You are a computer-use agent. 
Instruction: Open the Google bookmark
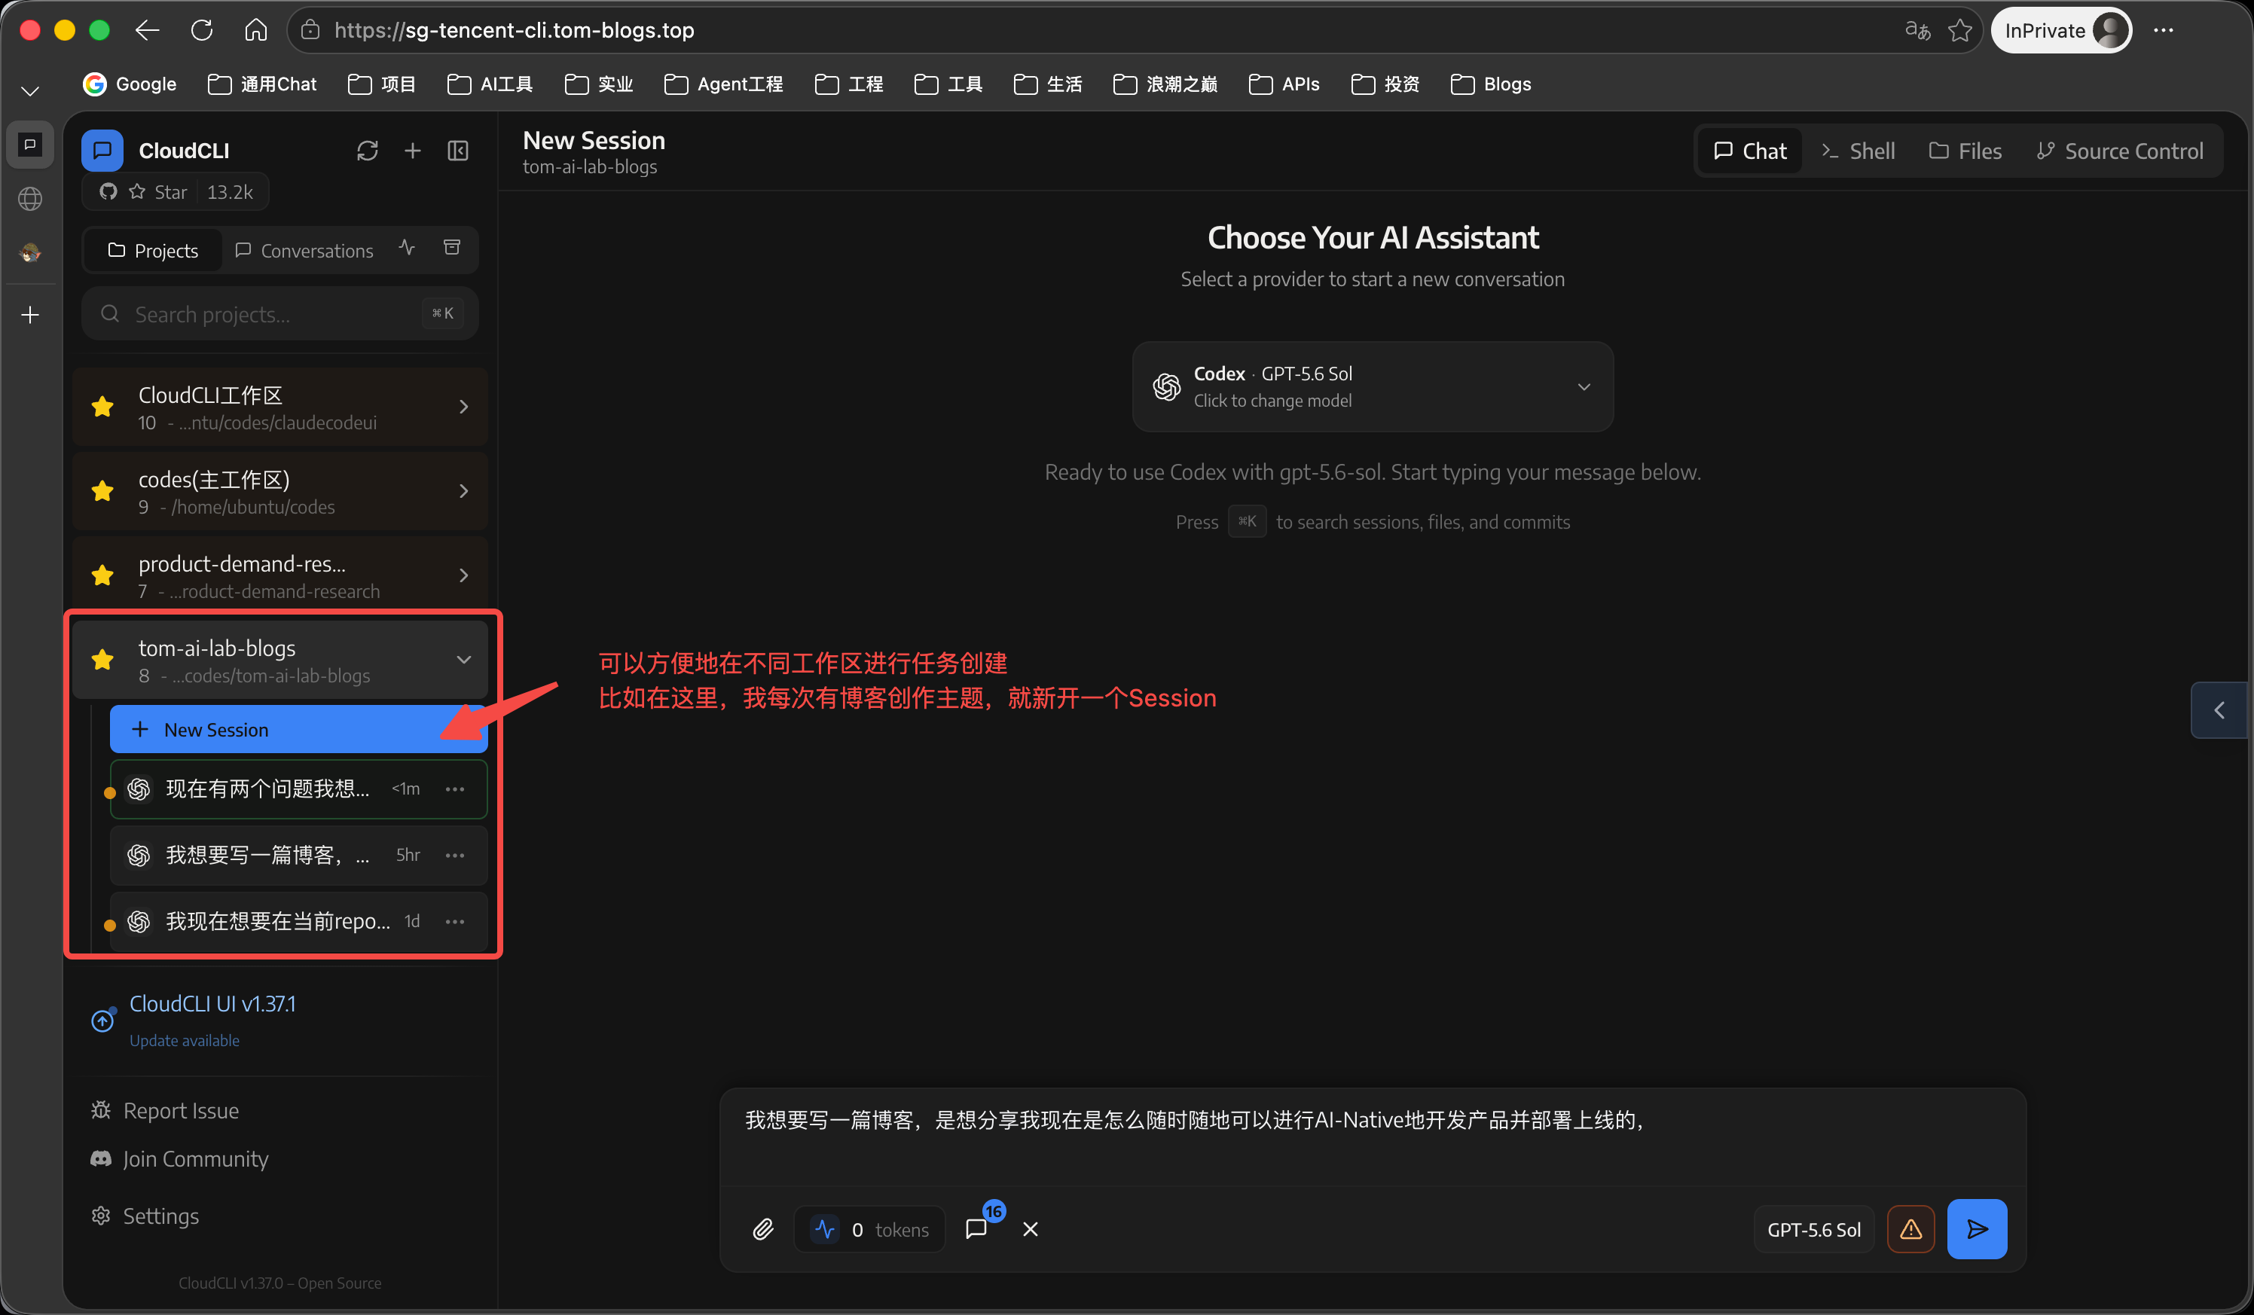tap(130, 84)
